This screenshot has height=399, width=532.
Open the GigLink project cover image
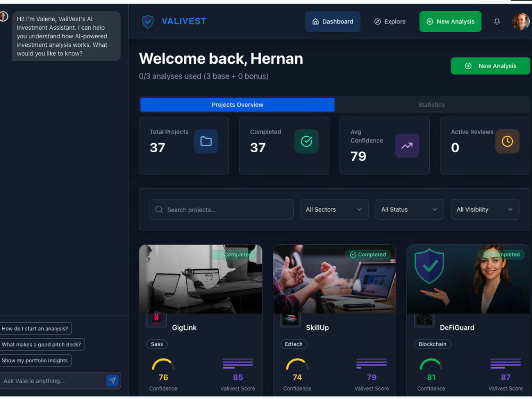point(201,279)
